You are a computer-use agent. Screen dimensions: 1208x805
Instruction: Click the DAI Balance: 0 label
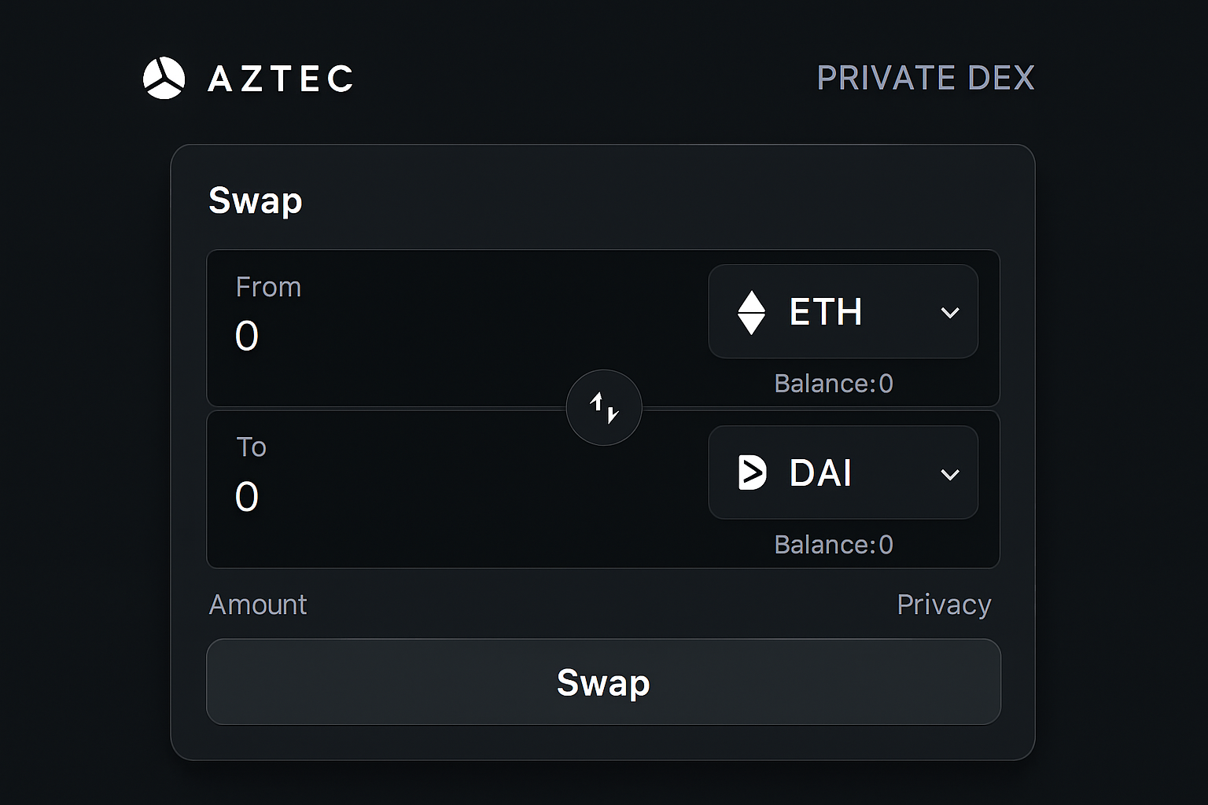[833, 544]
